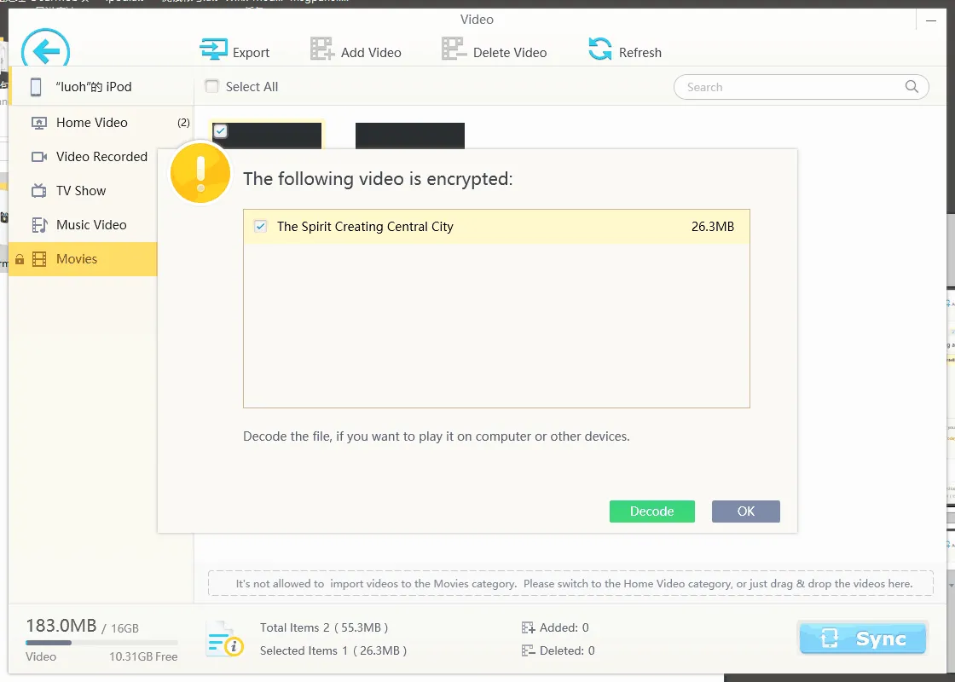Viewport: 955px width, 682px height.
Task: Click the Add Video icon
Action: pyautogui.click(x=322, y=49)
